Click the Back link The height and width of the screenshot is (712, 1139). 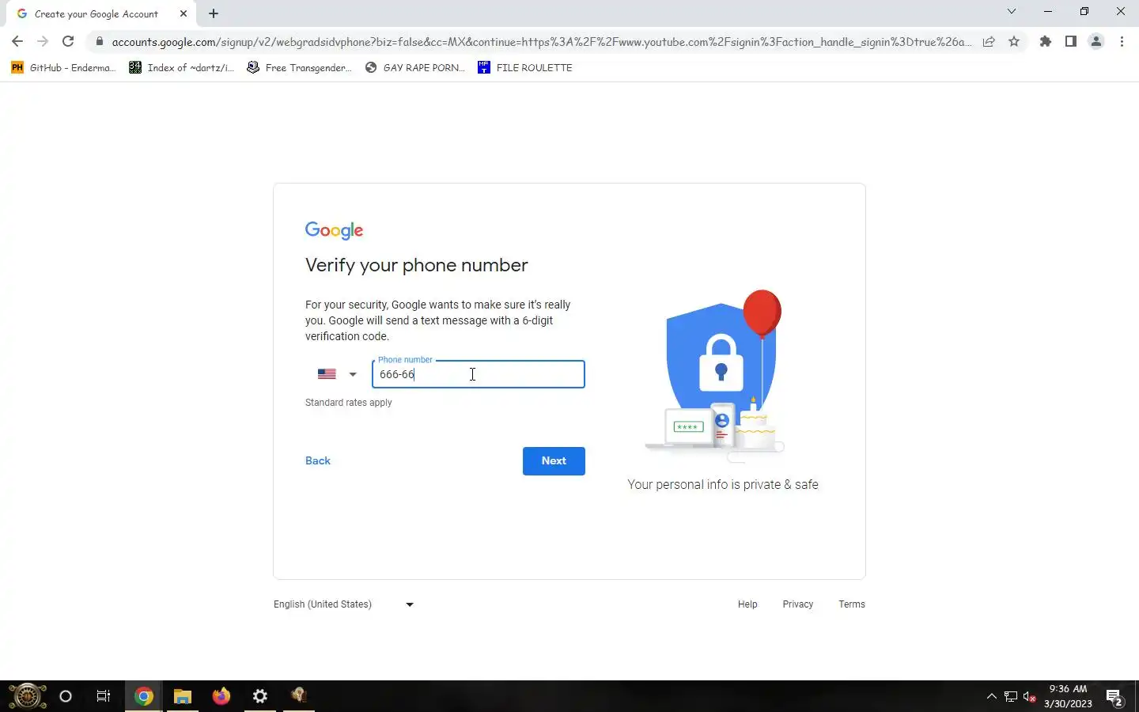(318, 461)
